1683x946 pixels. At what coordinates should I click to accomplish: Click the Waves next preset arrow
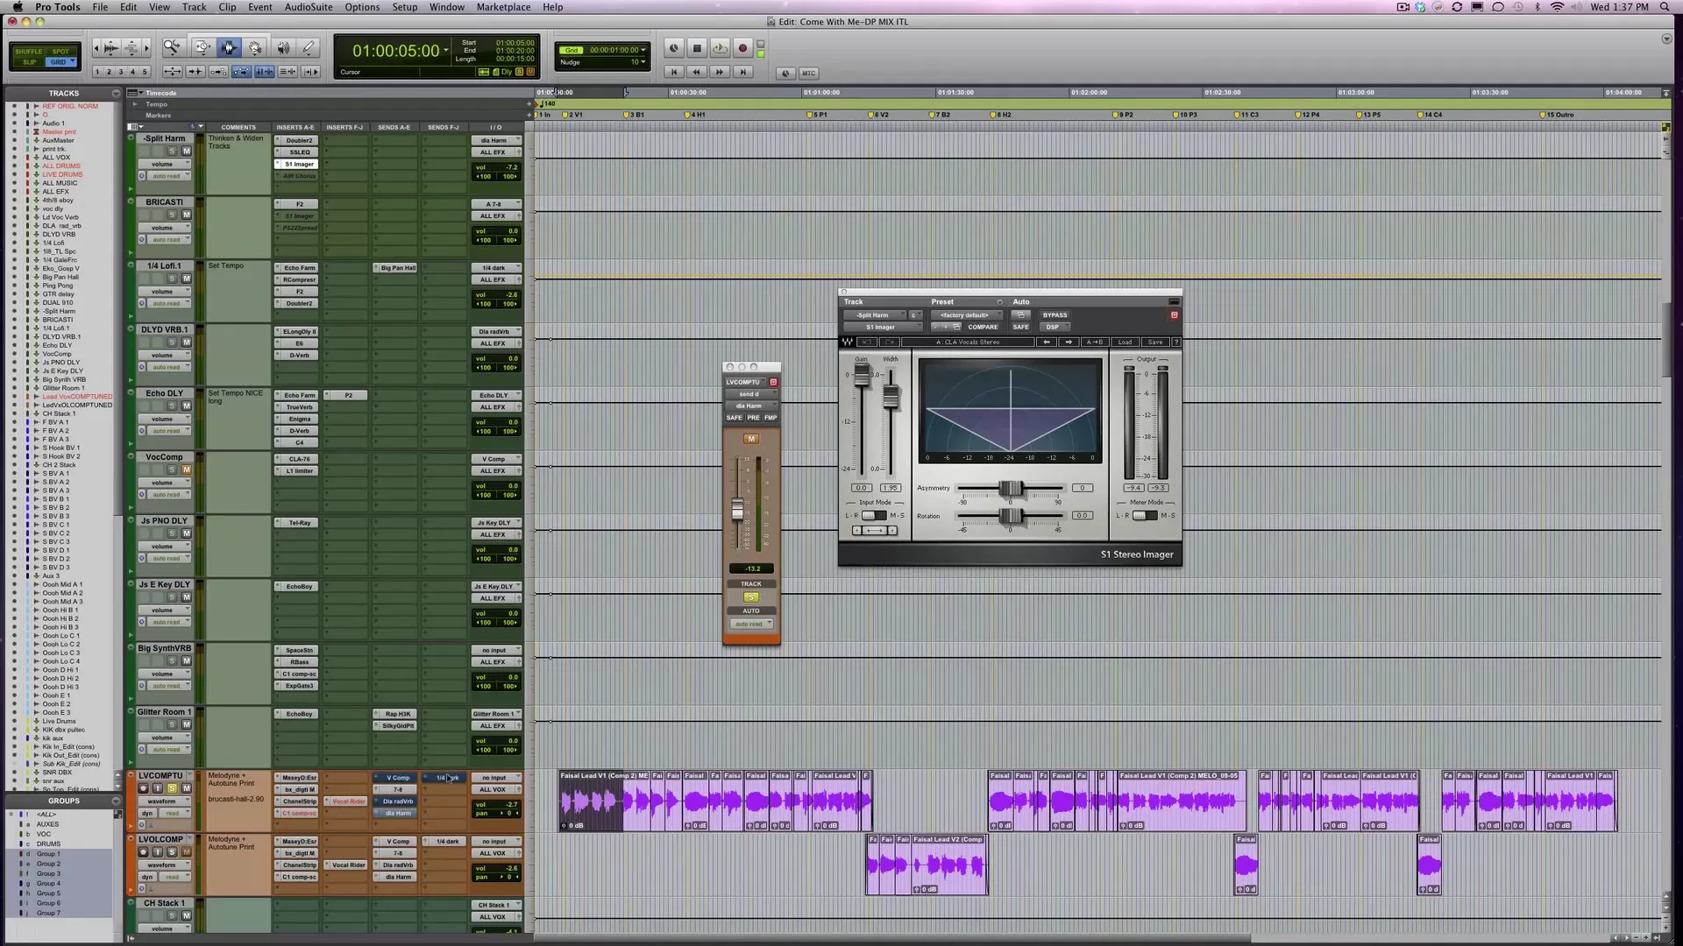[x=1069, y=342]
